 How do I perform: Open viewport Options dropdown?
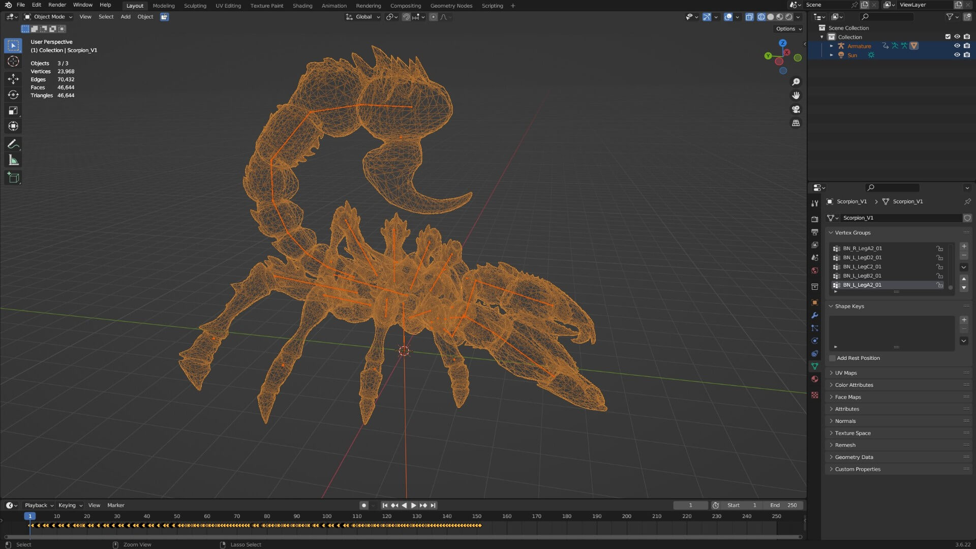[x=788, y=29]
